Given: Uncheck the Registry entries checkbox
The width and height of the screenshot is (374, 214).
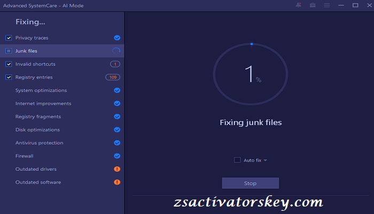Looking at the screenshot, I should coord(9,77).
